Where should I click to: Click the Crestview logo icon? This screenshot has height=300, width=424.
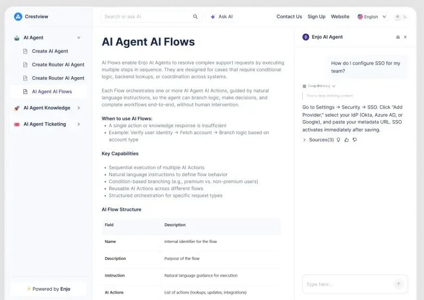[18, 16]
